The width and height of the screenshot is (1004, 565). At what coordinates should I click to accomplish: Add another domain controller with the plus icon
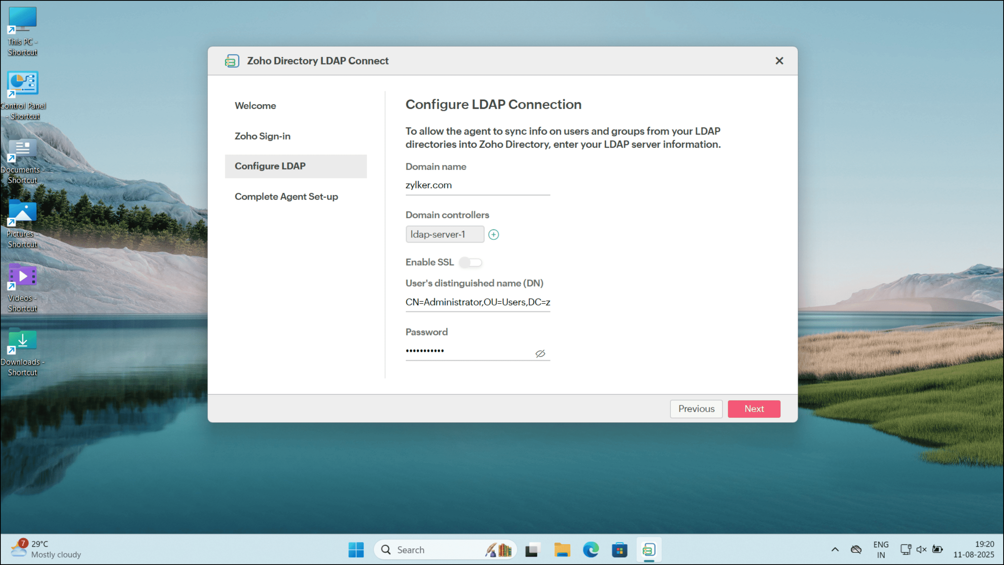[493, 235]
